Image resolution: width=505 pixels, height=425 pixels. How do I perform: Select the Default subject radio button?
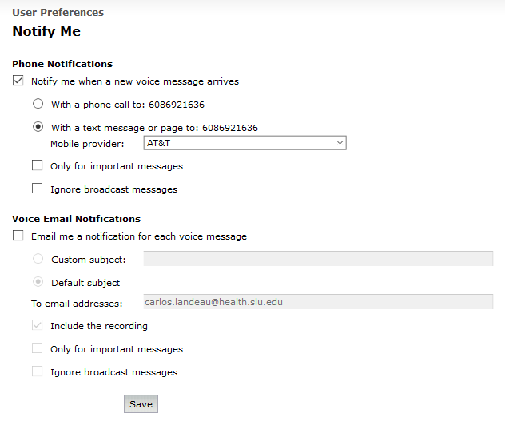[38, 282]
